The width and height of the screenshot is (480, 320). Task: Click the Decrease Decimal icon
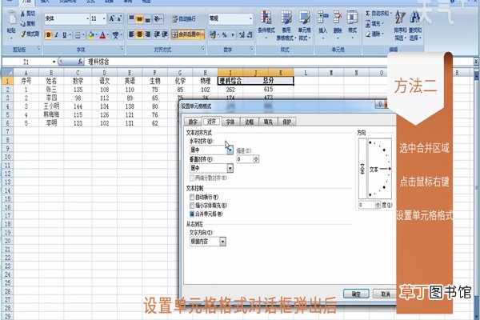pyautogui.click(x=250, y=34)
